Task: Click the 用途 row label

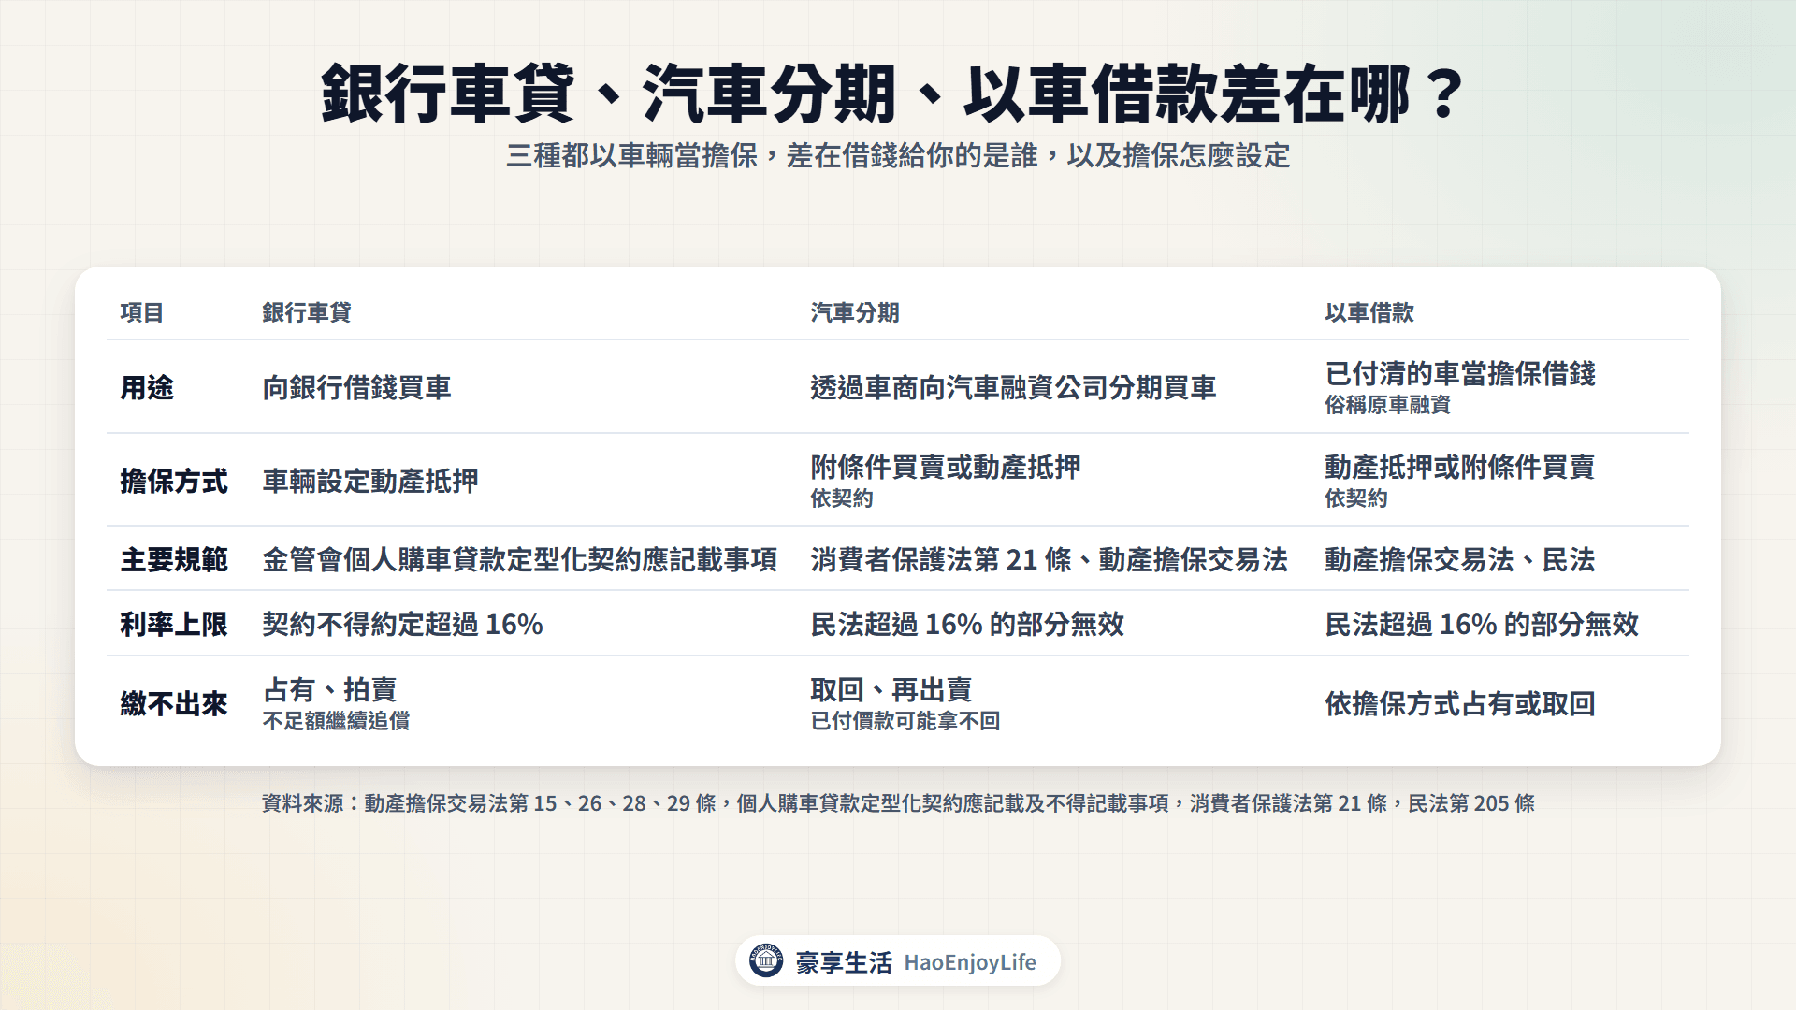Action: pyautogui.click(x=147, y=387)
